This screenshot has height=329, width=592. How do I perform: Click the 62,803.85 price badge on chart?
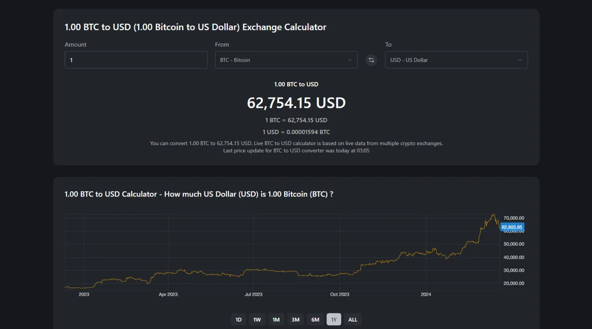512,227
